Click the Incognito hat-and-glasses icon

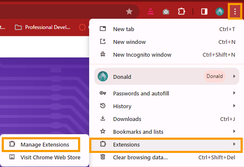pos(103,54)
